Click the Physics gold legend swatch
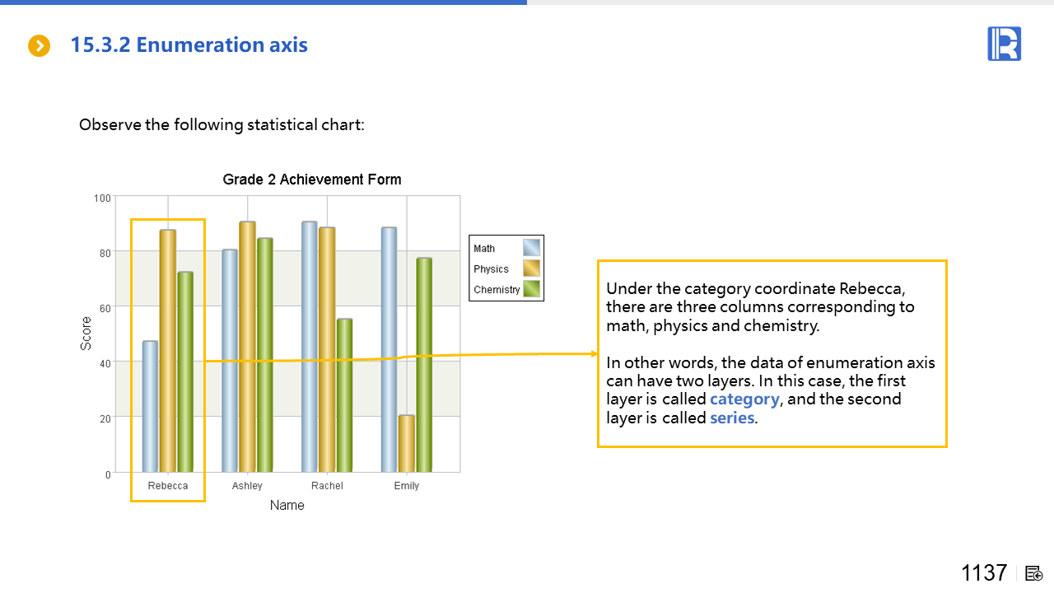Image resolution: width=1054 pixels, height=593 pixels. coord(531,268)
